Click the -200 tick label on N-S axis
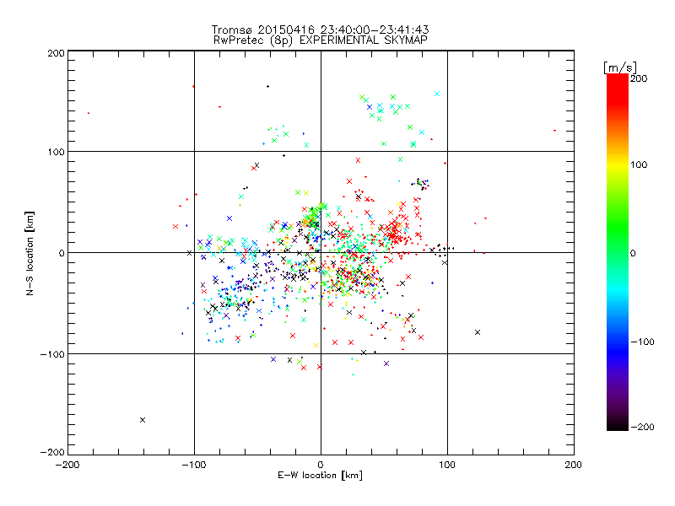675x506 pixels. coord(52,452)
